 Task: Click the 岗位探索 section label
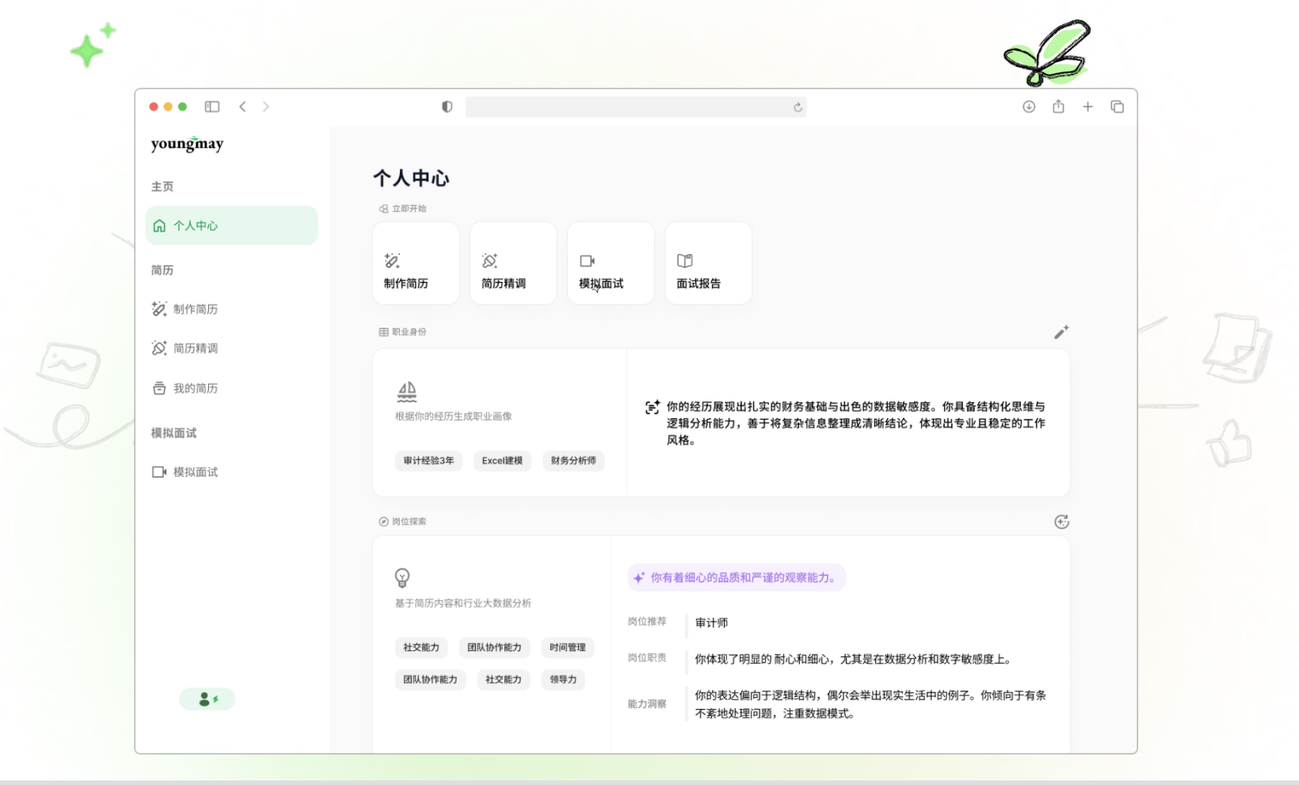(x=409, y=522)
